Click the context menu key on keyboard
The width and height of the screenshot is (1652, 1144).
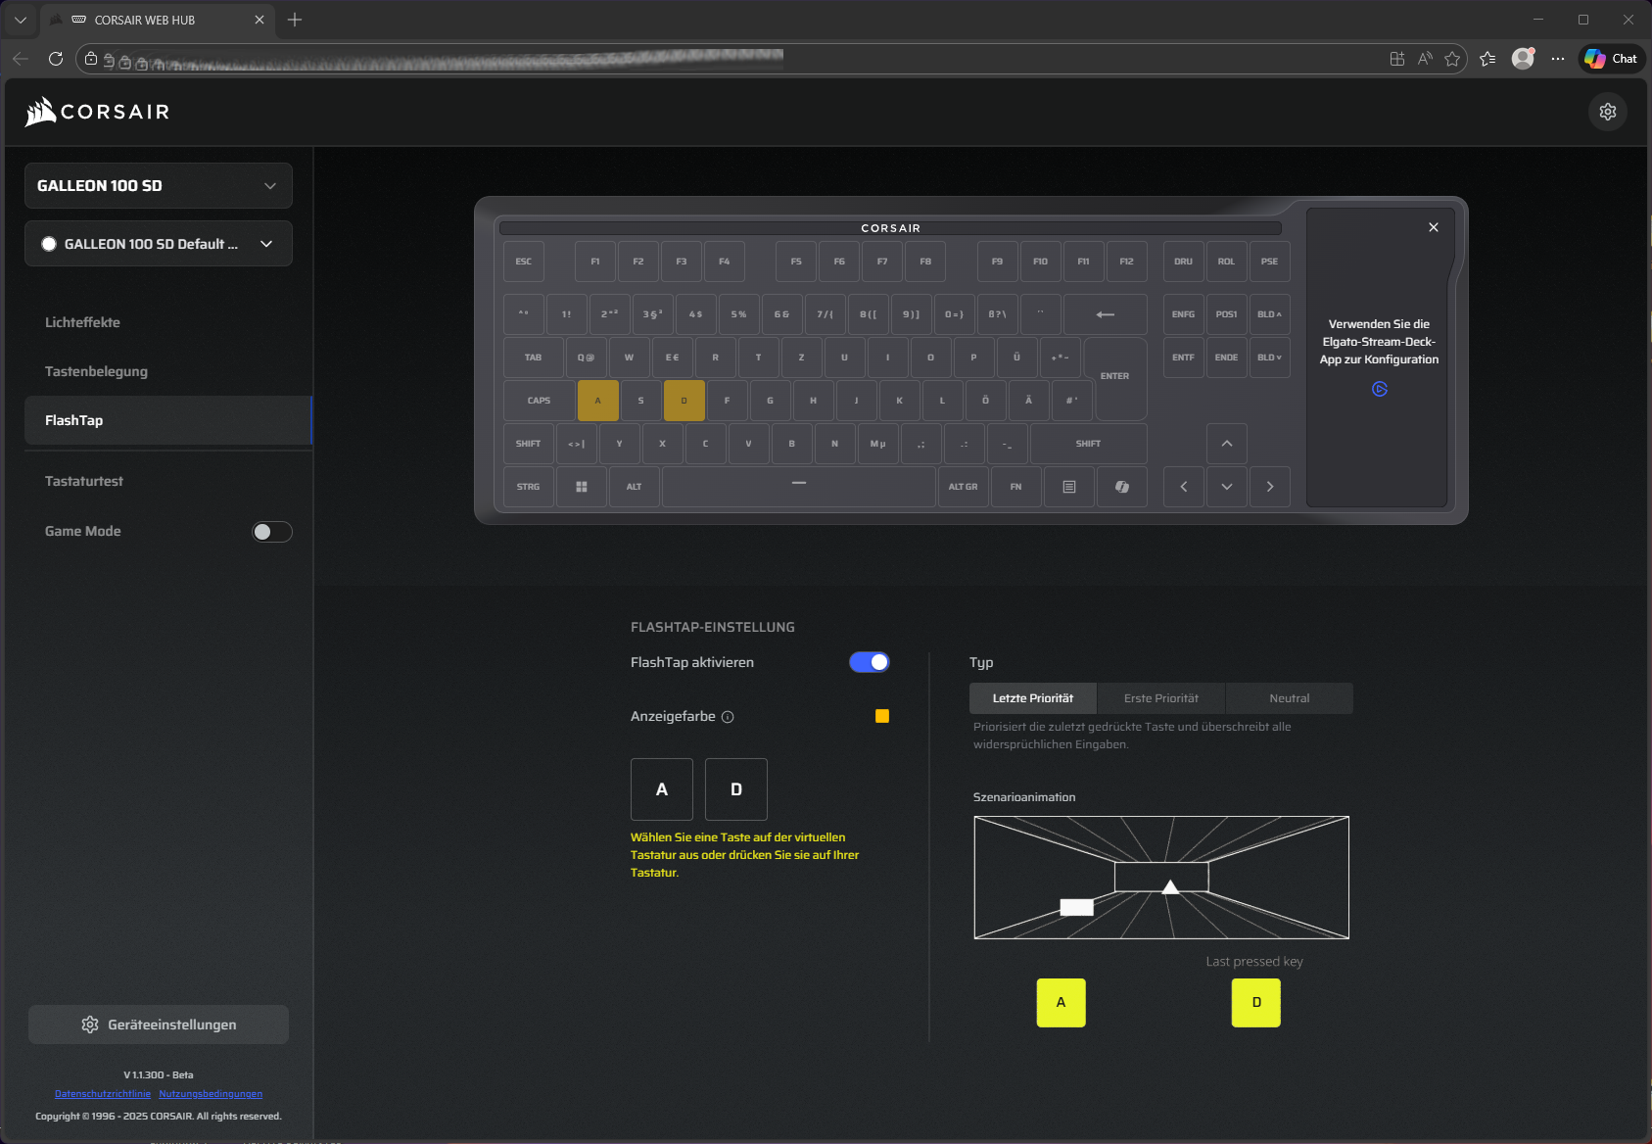tap(1068, 487)
